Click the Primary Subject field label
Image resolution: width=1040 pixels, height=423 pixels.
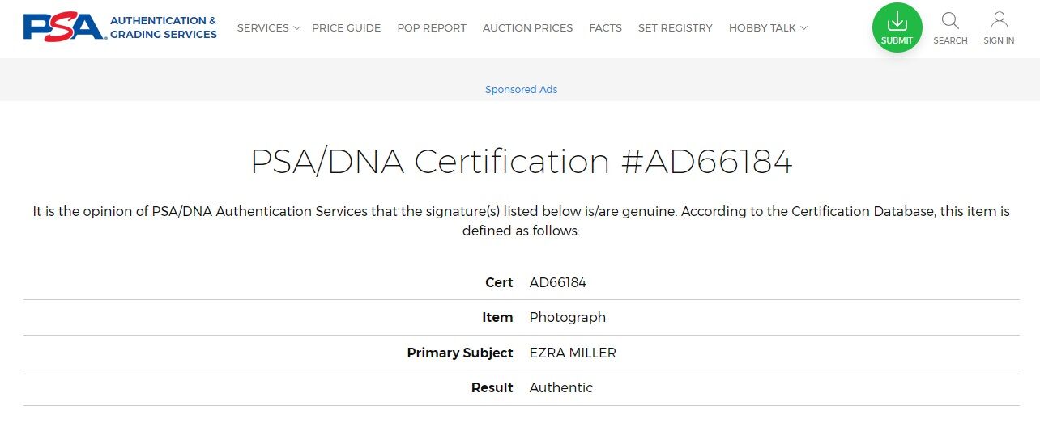click(x=459, y=353)
